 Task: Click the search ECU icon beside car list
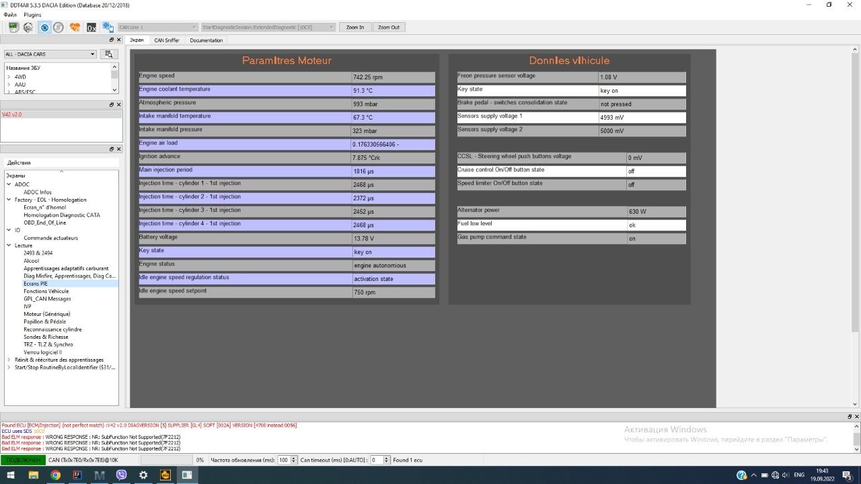click(109, 54)
